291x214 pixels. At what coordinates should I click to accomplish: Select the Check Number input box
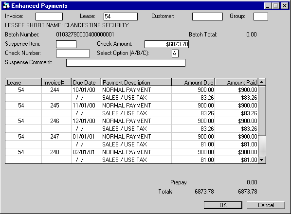pos(73,53)
